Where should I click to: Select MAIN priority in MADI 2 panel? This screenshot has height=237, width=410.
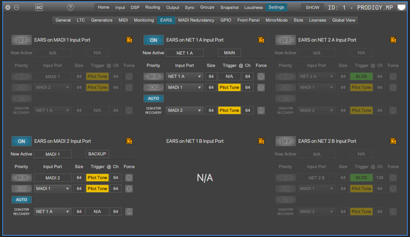[x=22, y=178]
